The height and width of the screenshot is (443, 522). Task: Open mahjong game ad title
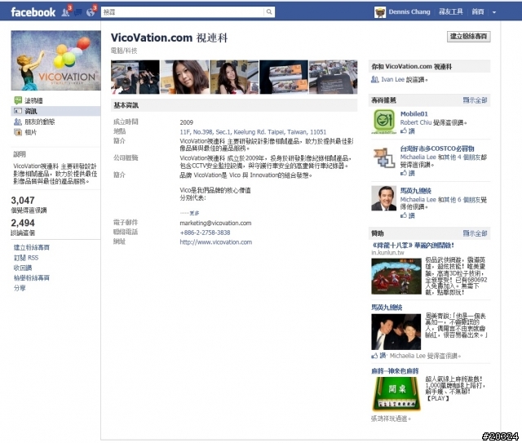[x=395, y=371]
